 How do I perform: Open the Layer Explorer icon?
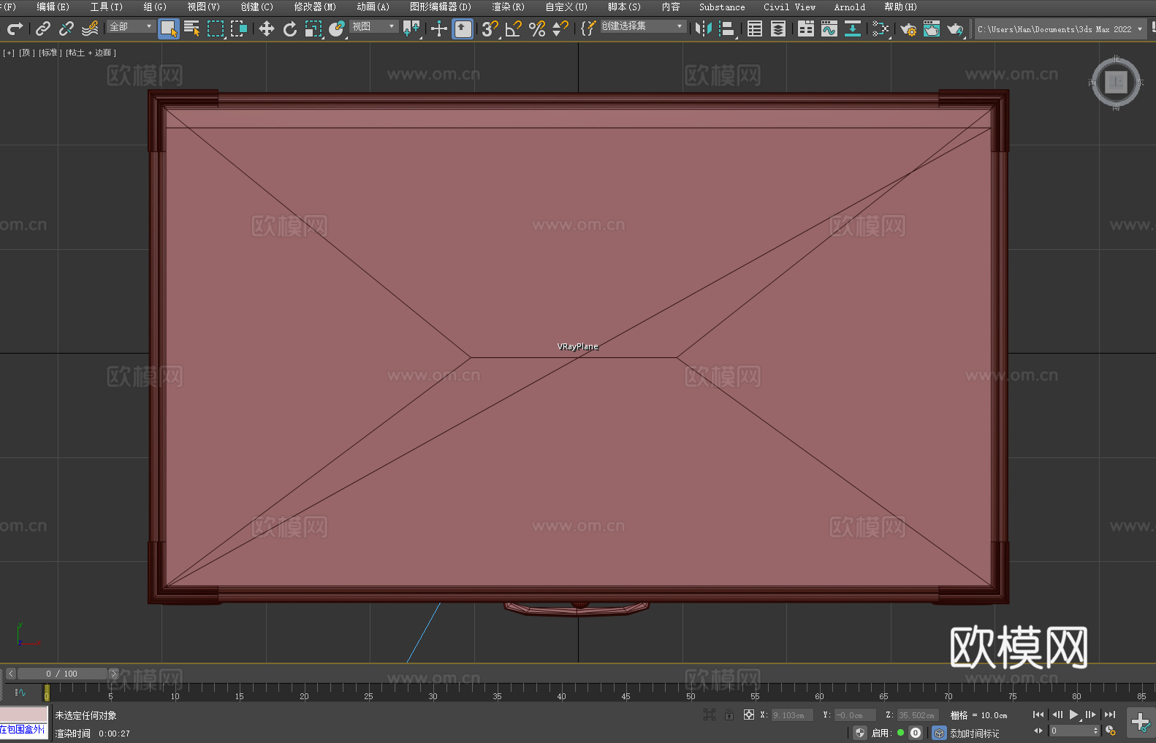pos(778,28)
